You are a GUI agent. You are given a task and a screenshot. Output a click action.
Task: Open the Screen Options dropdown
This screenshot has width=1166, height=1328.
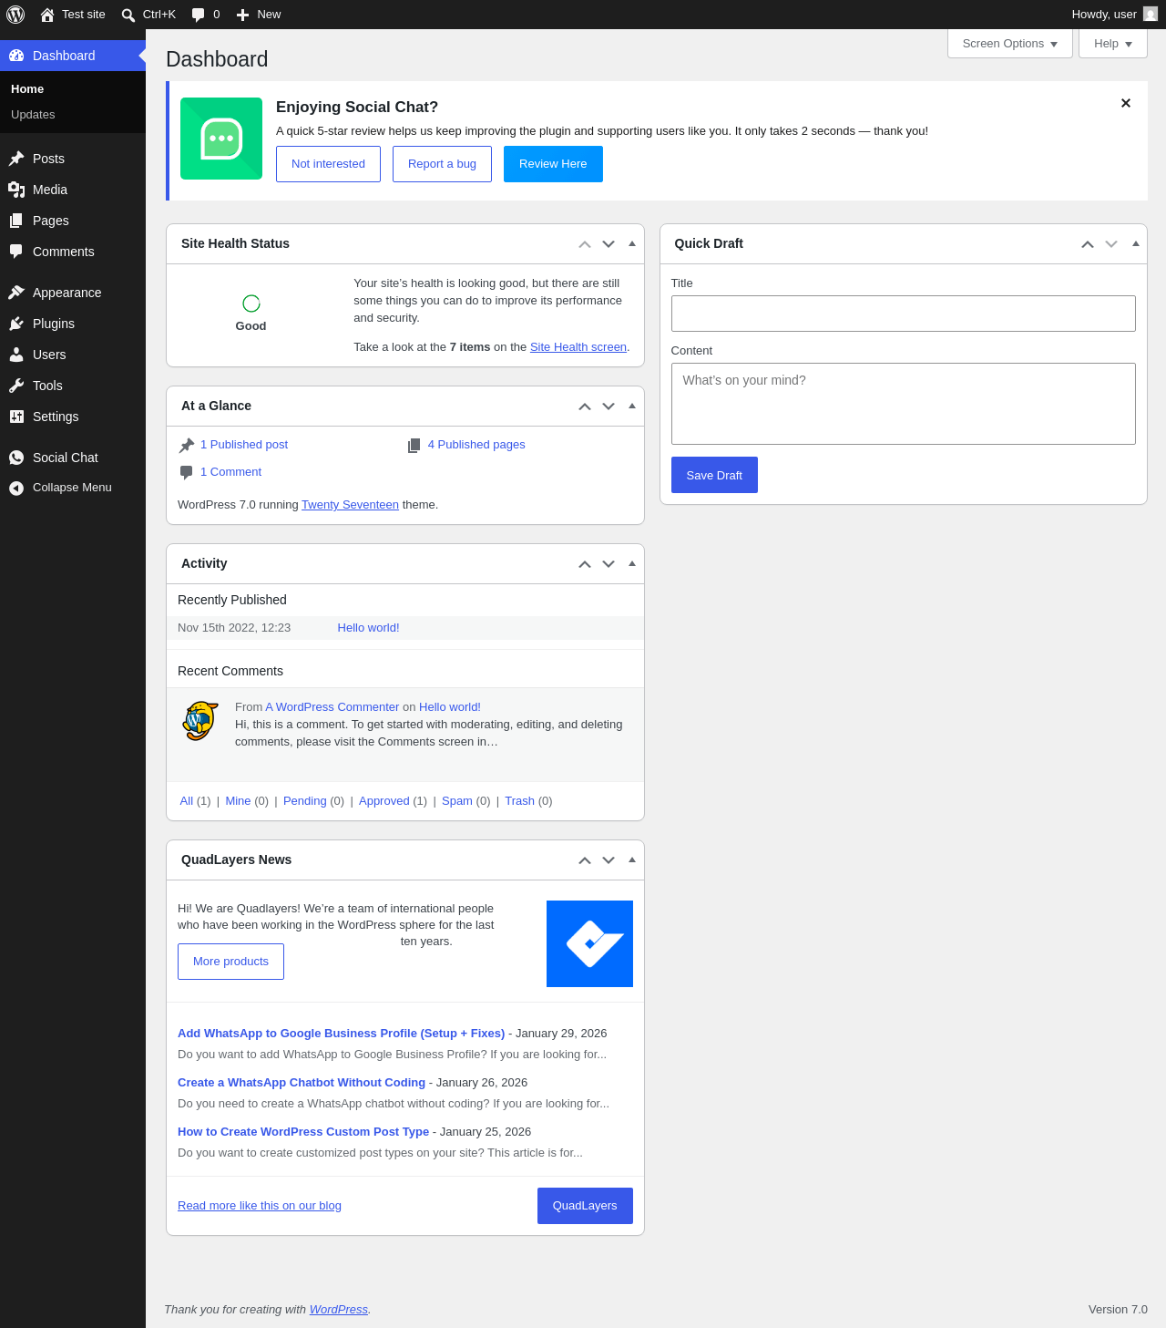1010,44
